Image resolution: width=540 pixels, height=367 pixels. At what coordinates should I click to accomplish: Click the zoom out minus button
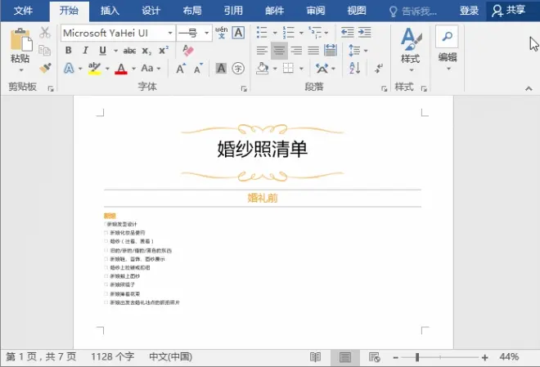point(396,358)
